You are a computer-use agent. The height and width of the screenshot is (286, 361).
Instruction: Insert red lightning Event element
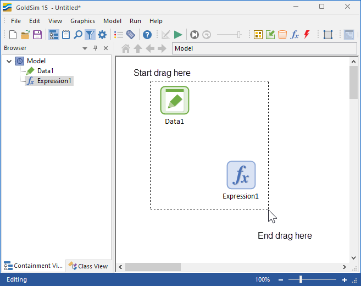click(x=307, y=35)
